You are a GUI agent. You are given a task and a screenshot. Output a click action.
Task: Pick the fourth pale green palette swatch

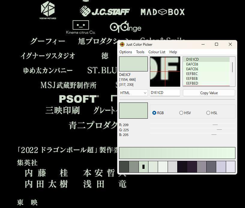coord(153,167)
